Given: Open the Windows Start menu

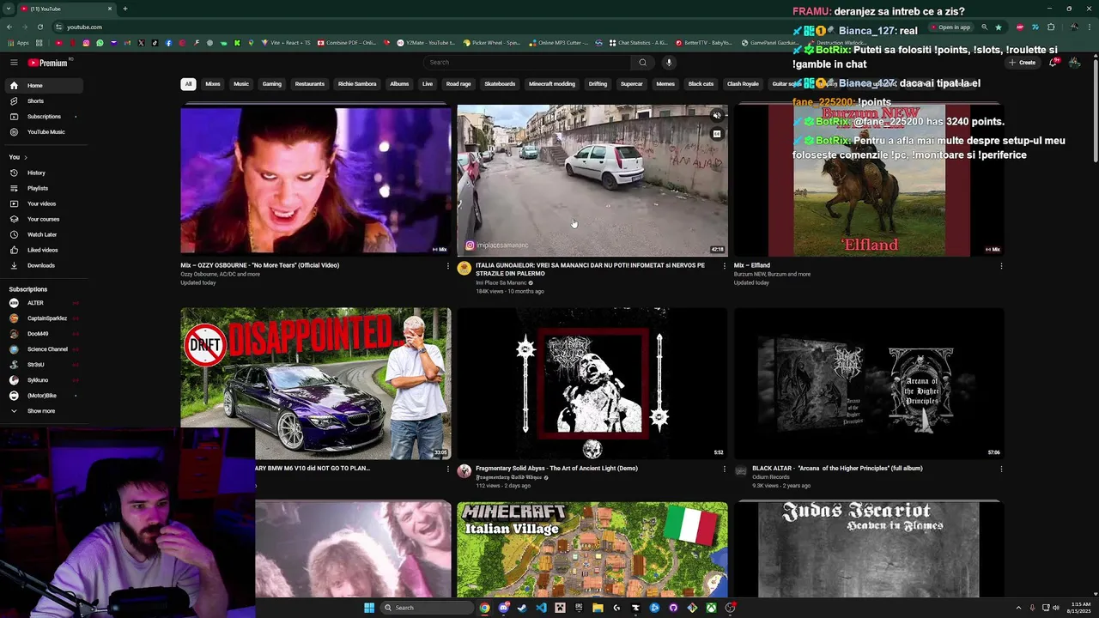Looking at the screenshot, I should [x=369, y=608].
